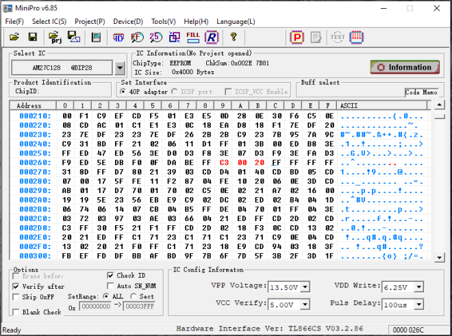Toggle the Verify after checkbox
452x336 pixels.
pyautogui.click(x=16, y=287)
